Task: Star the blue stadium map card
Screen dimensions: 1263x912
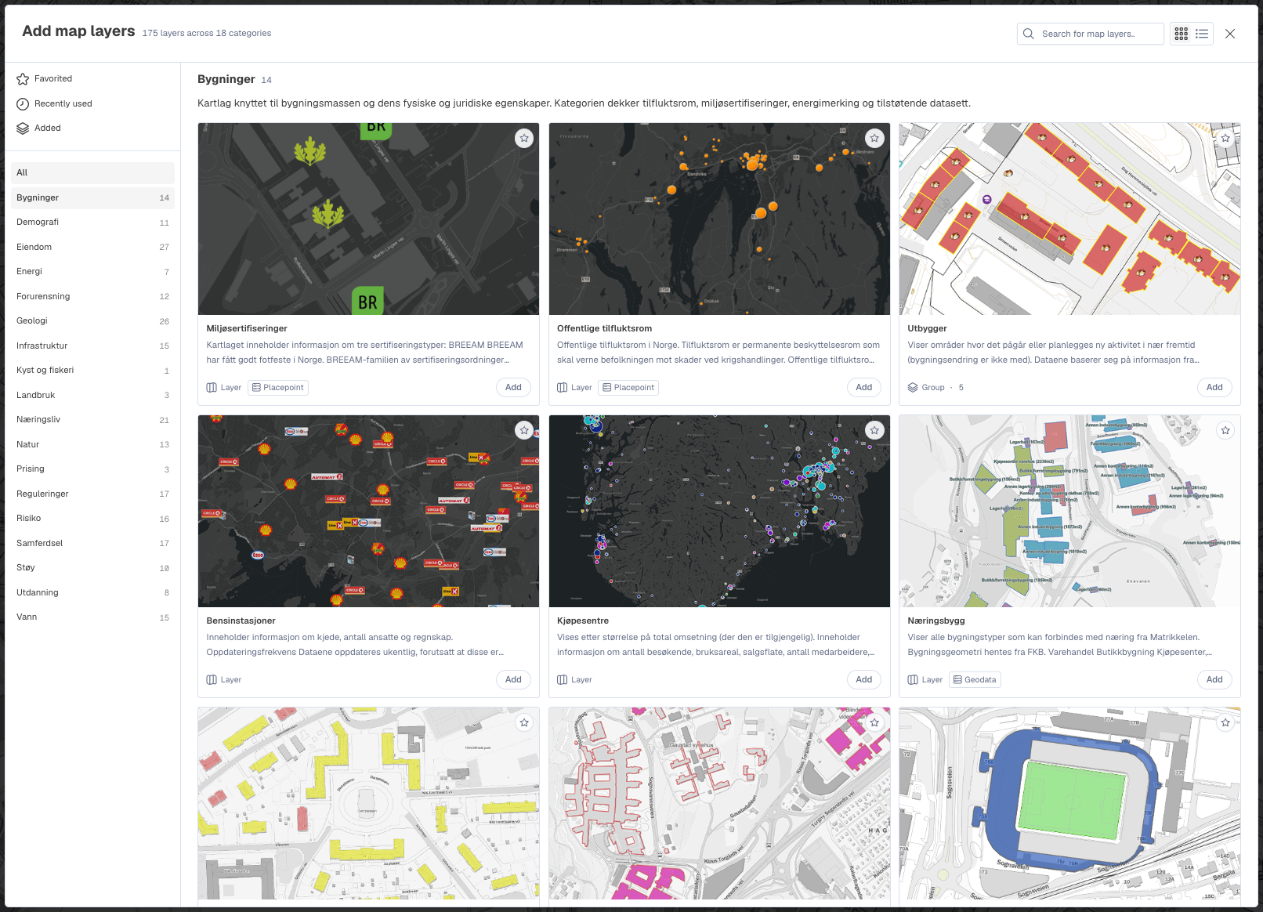Action: pyautogui.click(x=1225, y=722)
